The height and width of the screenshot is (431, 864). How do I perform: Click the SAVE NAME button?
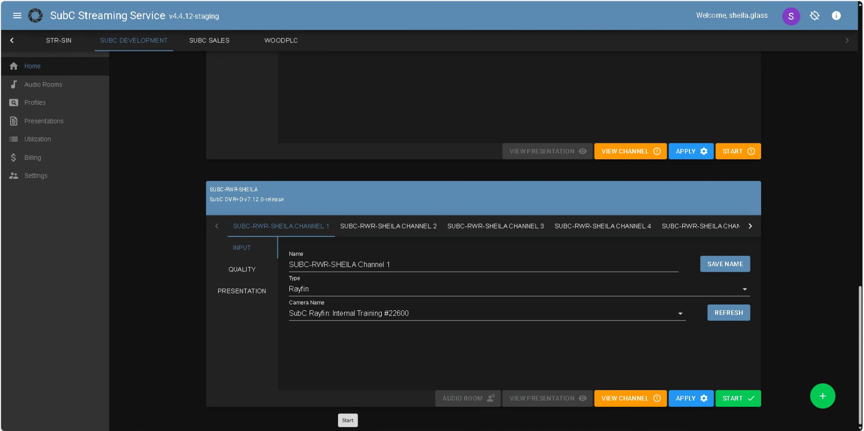click(725, 264)
